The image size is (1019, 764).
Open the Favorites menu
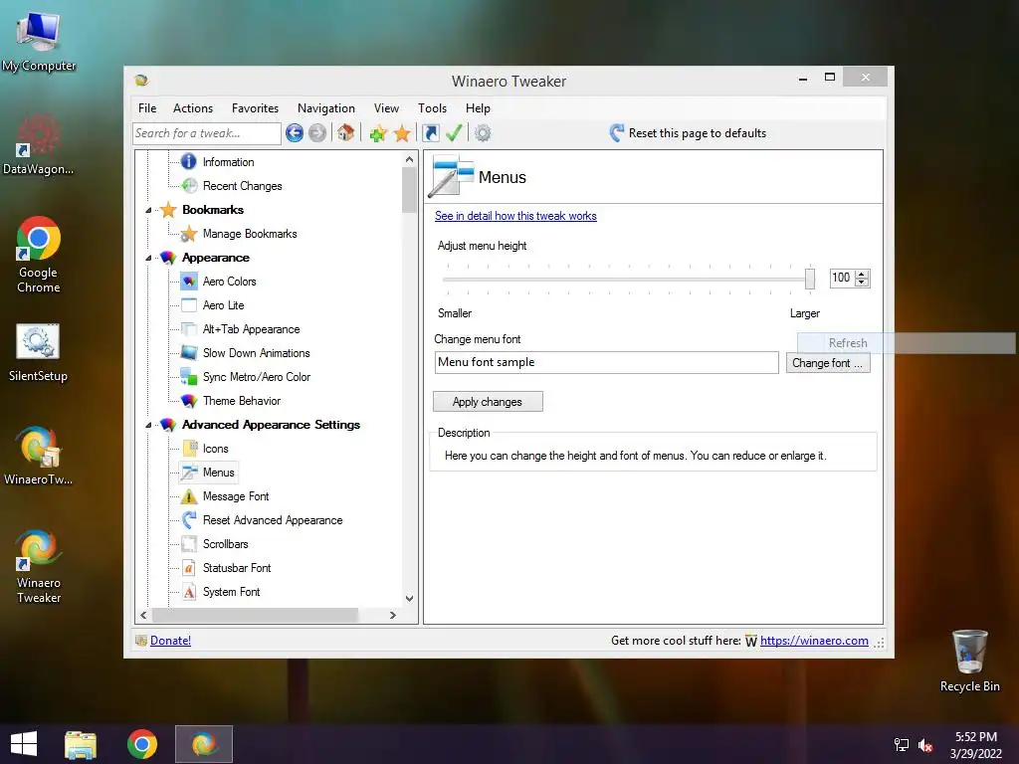(x=255, y=108)
